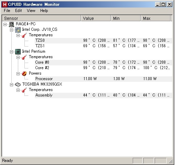Collapse the Intel Pentium node
The width and height of the screenshot is (175, 165).
[11, 52]
